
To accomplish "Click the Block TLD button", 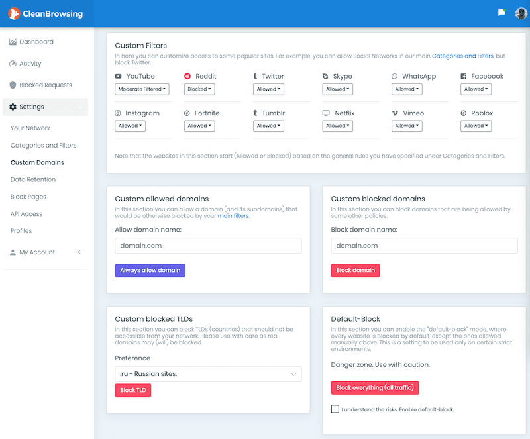I will (x=133, y=391).
